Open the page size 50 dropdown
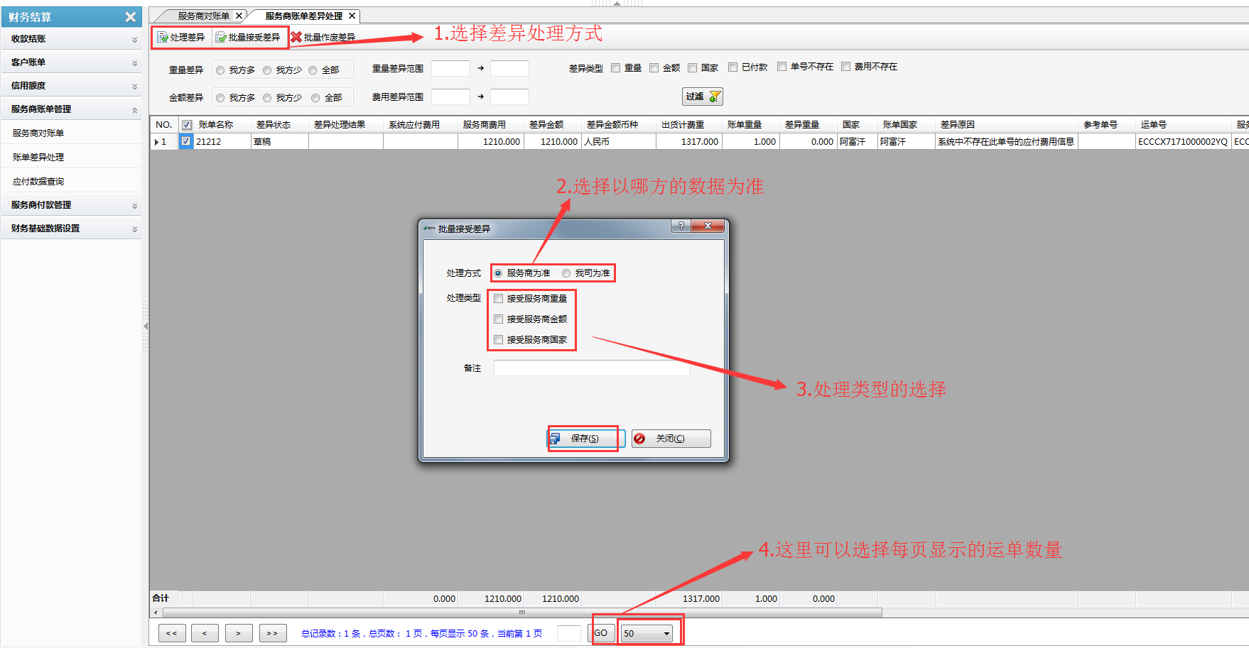1249x648 pixels. click(x=666, y=633)
